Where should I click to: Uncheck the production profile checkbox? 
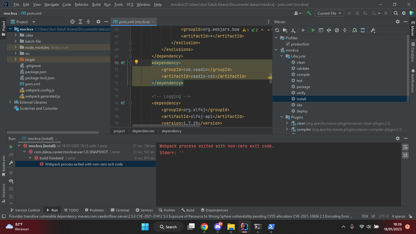[288, 44]
